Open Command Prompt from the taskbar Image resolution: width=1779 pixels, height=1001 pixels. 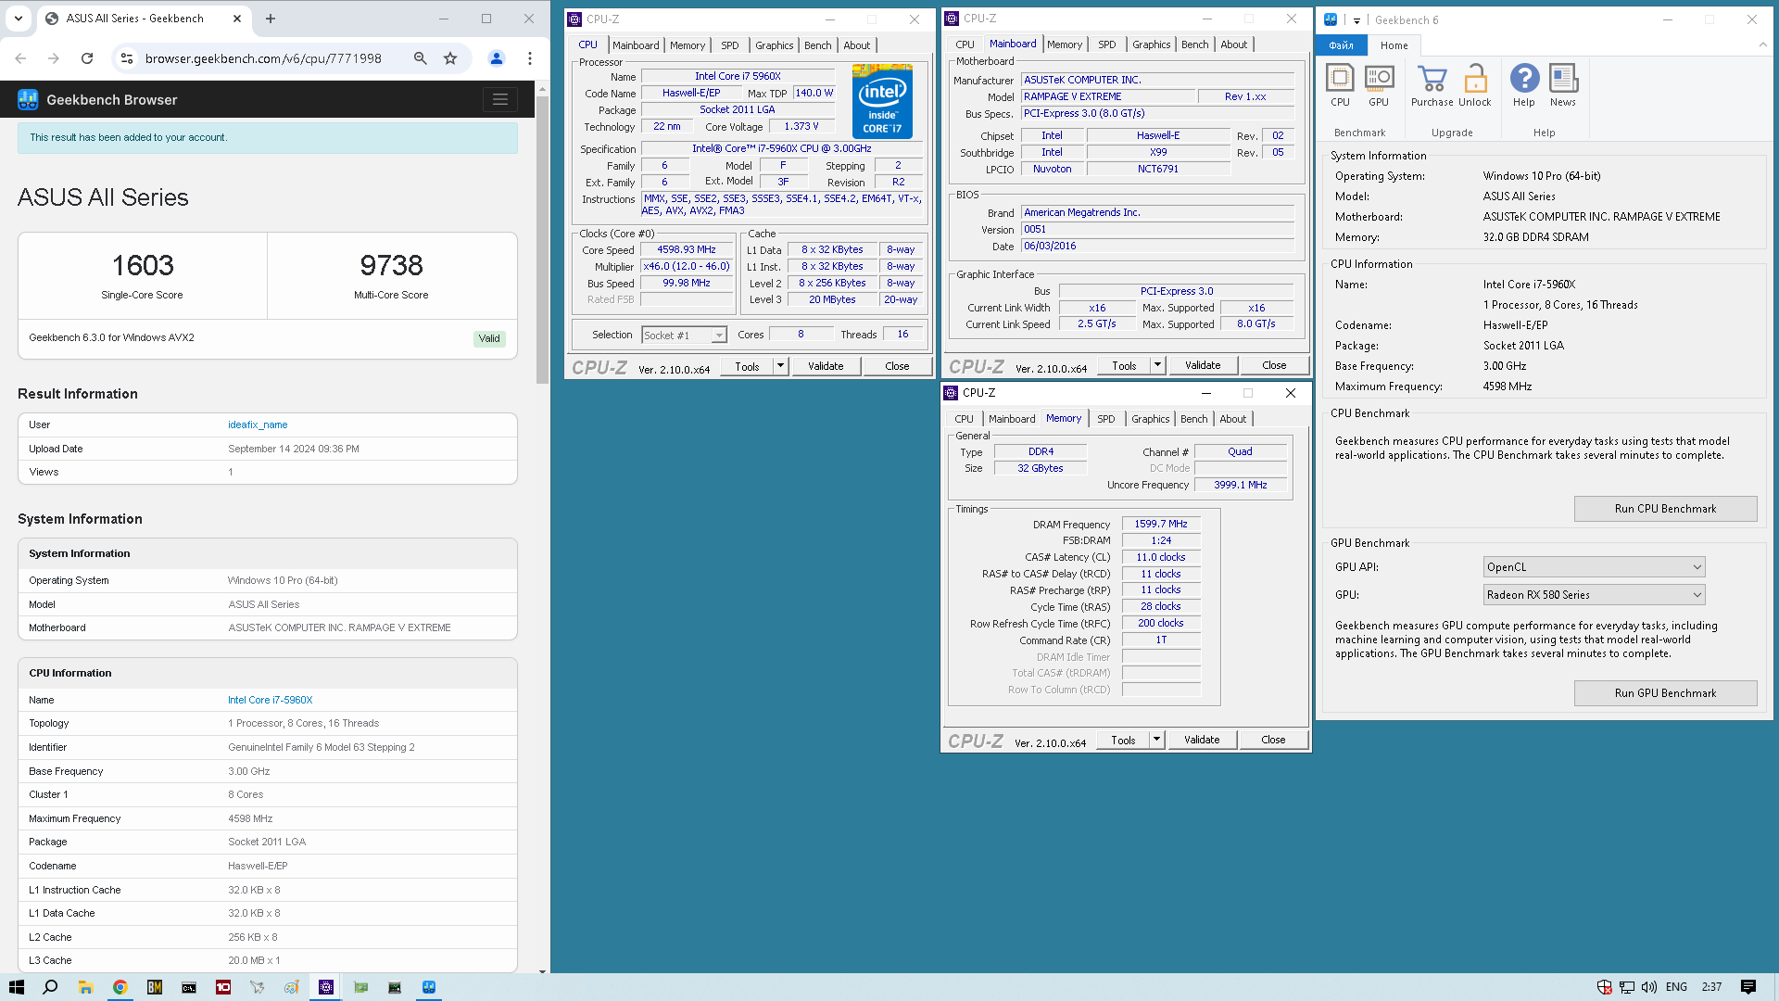tap(188, 987)
